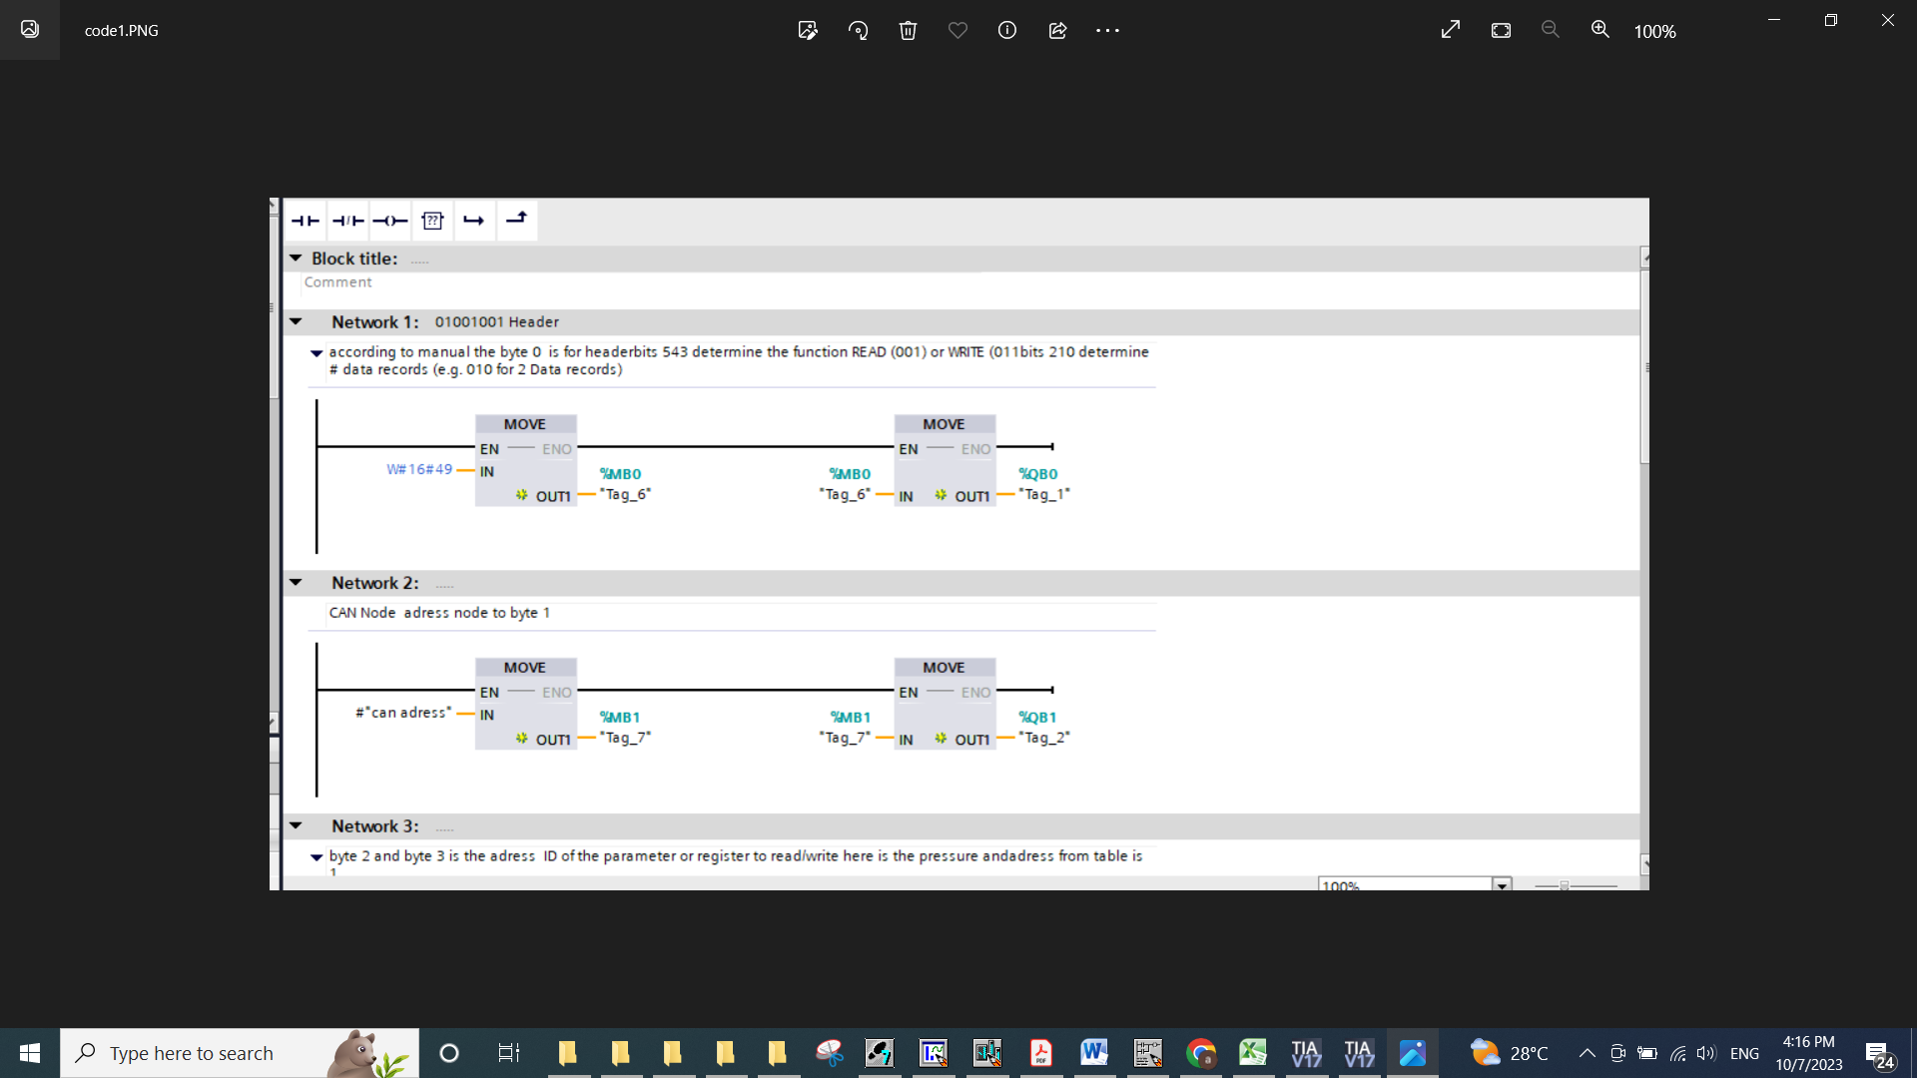Open Microsoft Word from taskbar

1094,1053
